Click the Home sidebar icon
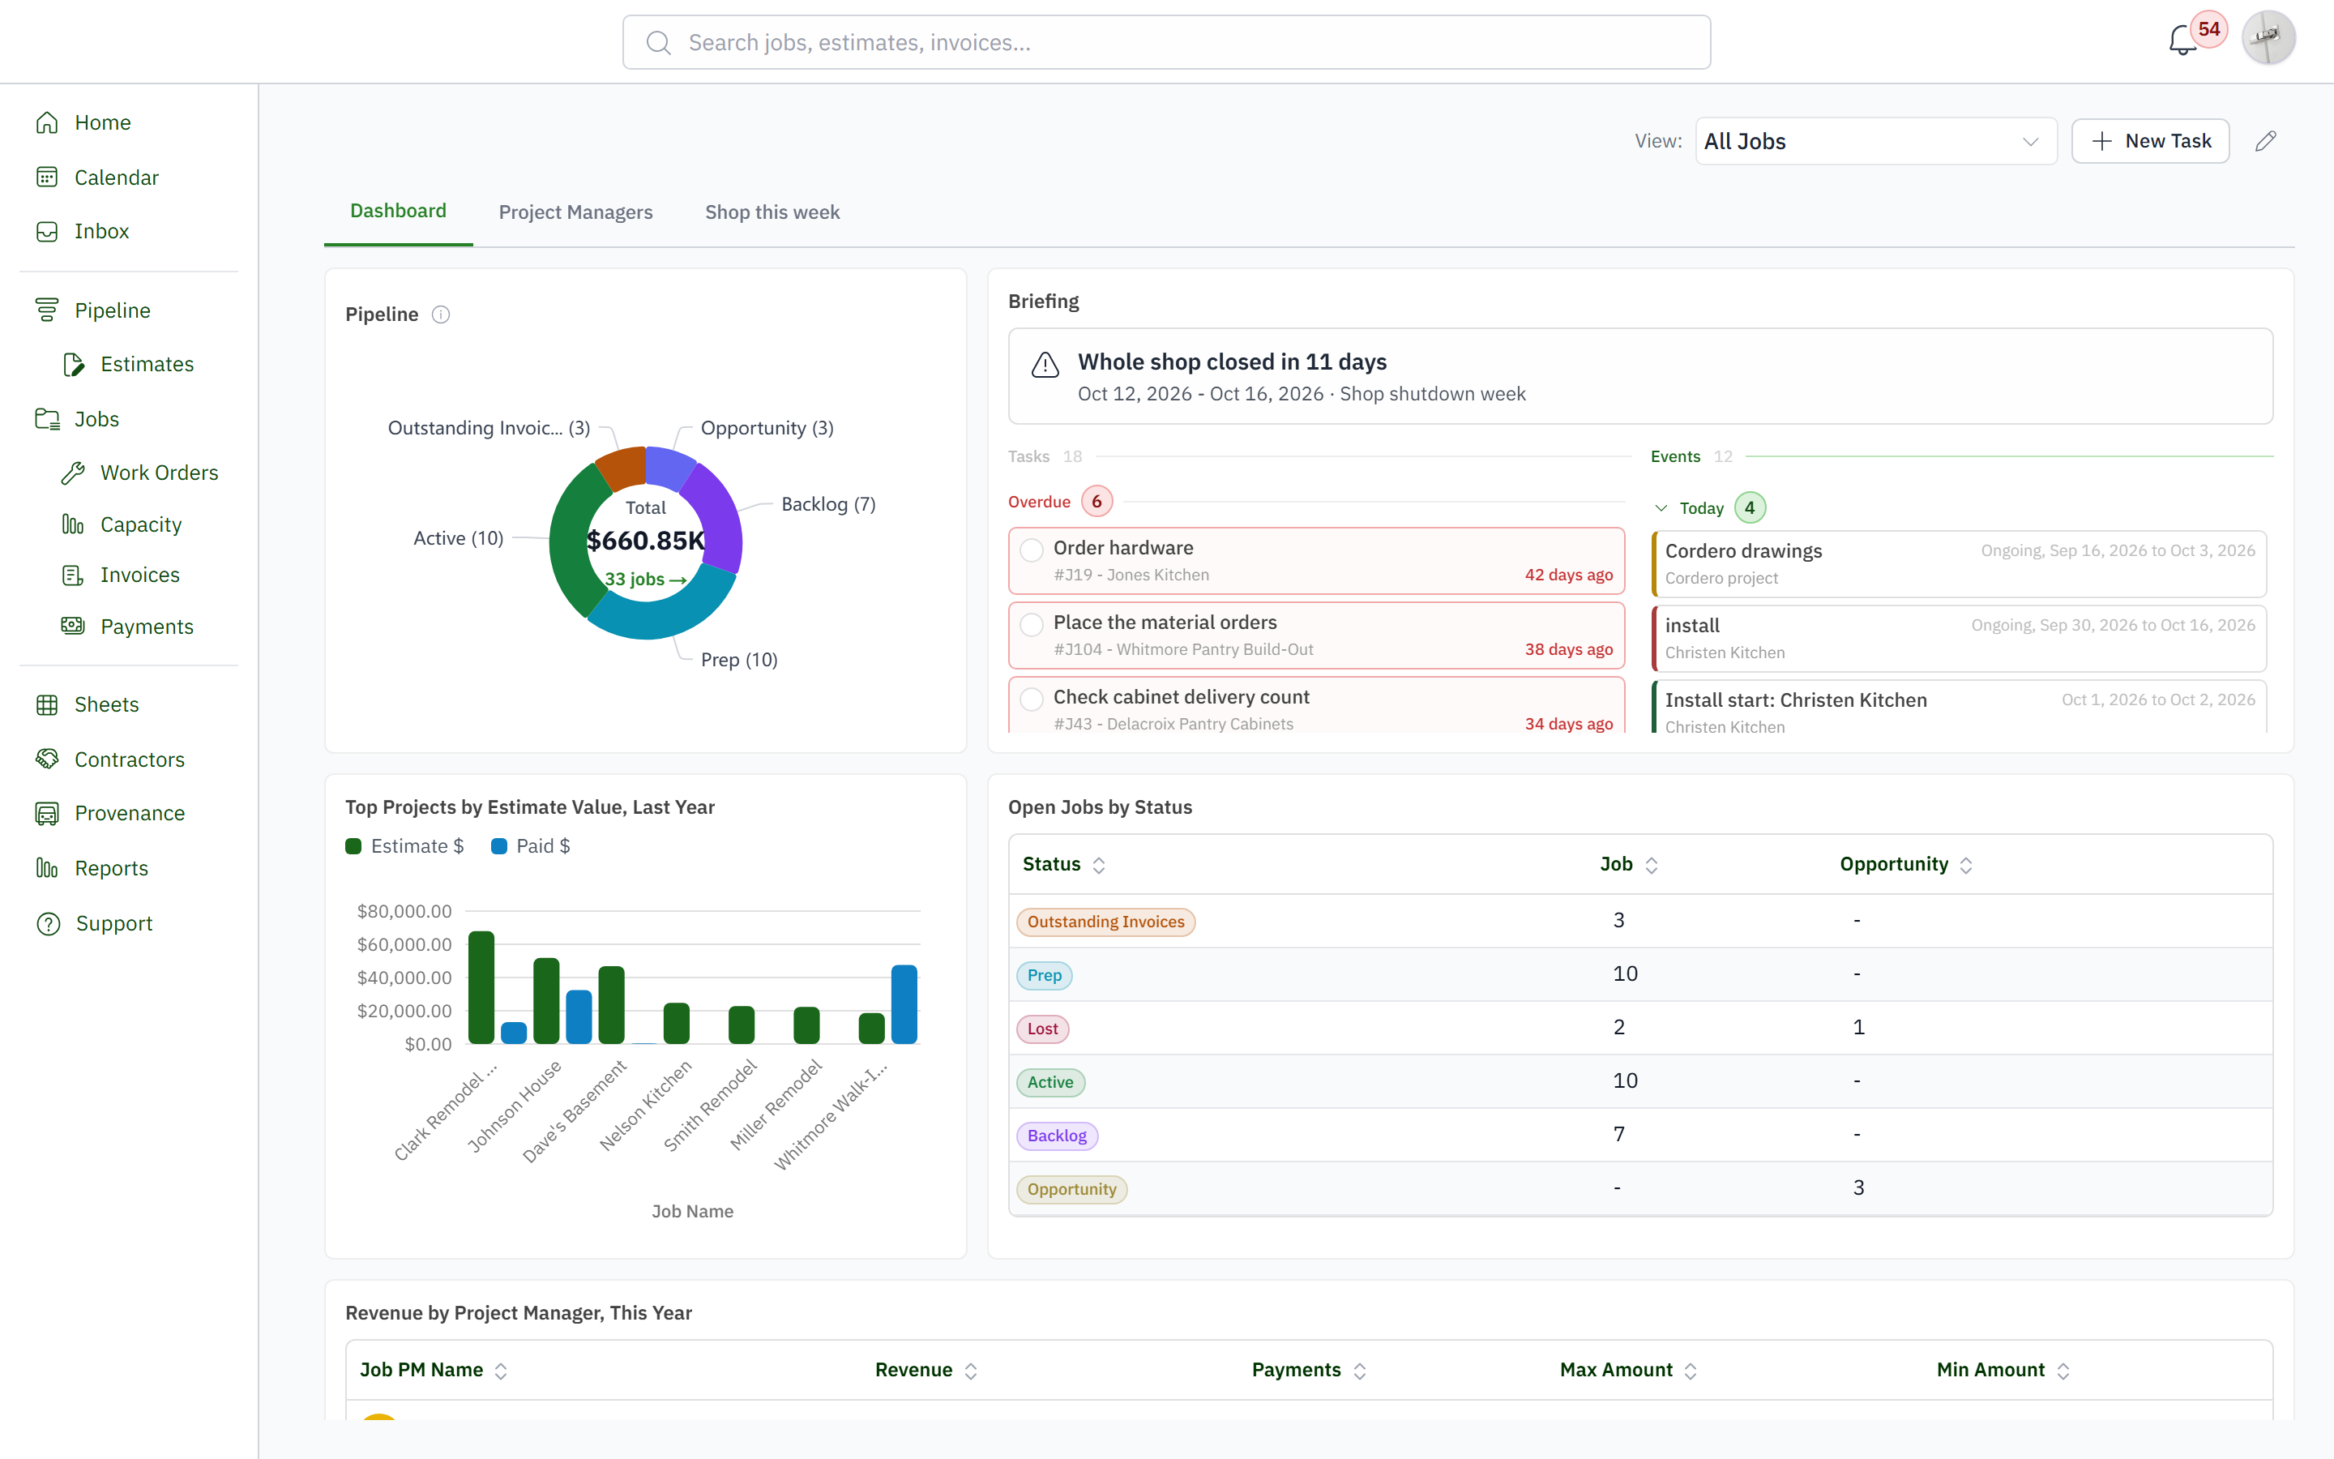 coord(47,122)
